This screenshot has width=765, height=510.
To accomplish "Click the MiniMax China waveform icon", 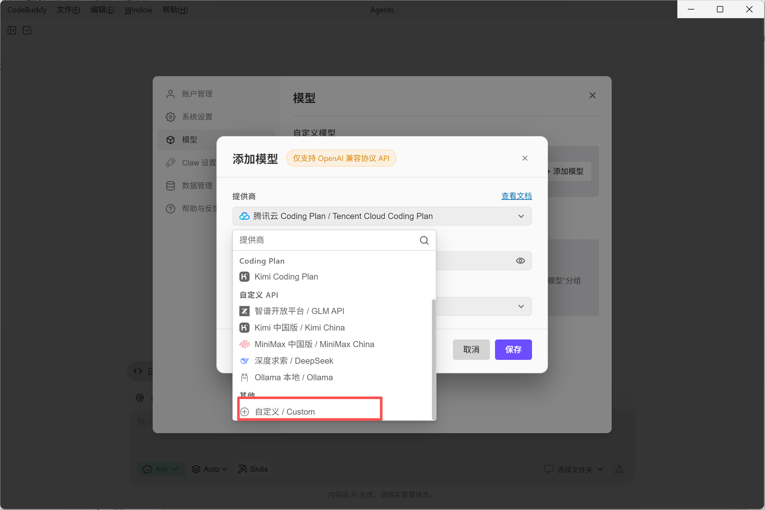I will coord(244,345).
